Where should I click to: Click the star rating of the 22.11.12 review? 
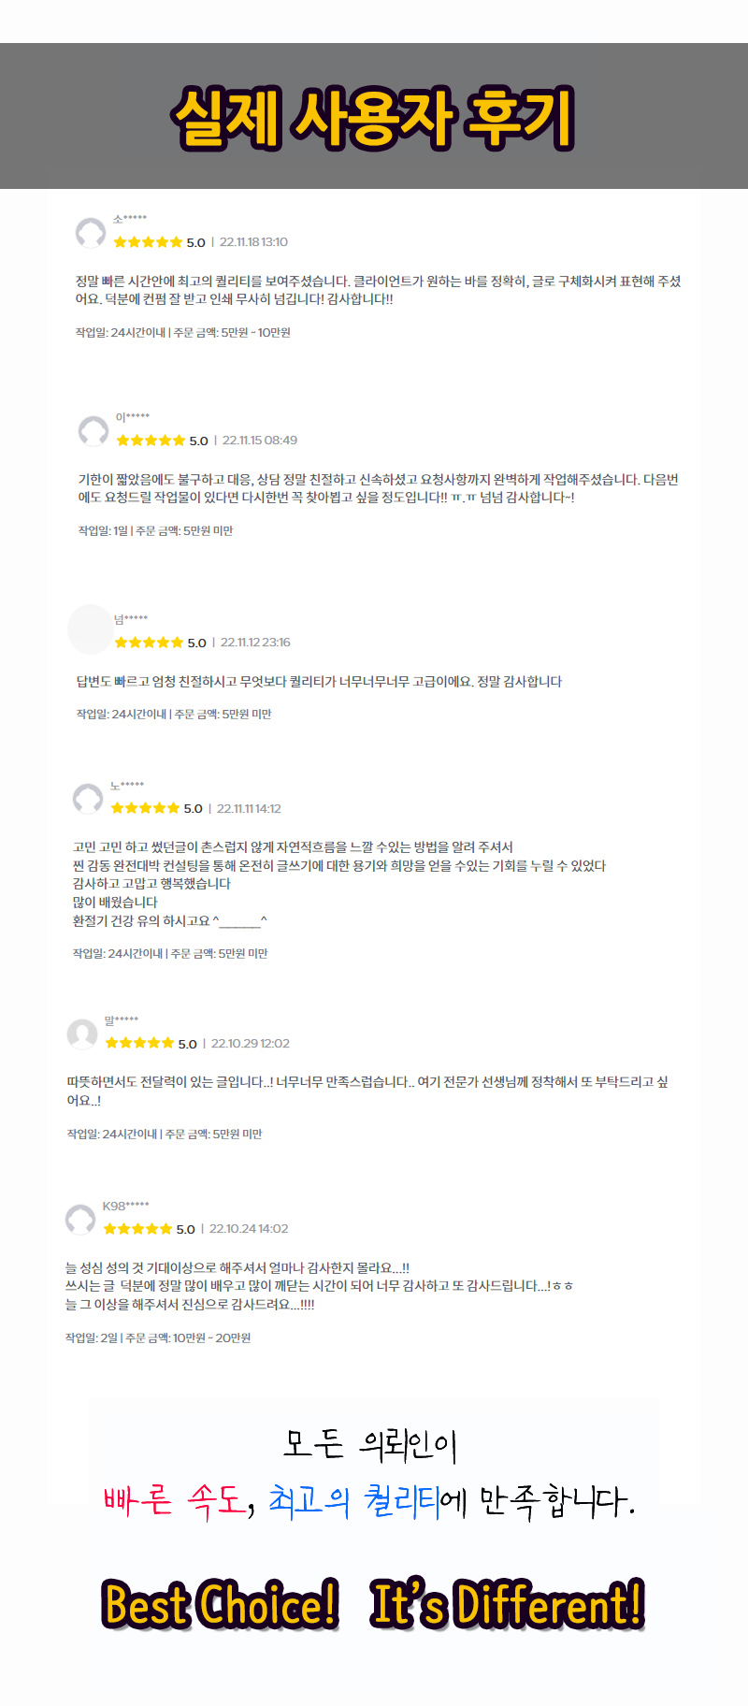[x=149, y=643]
